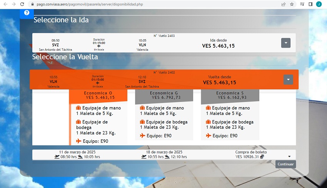327x188 pixels.
Task: Reload the page with the refresh icon
Action: tap(22, 4)
